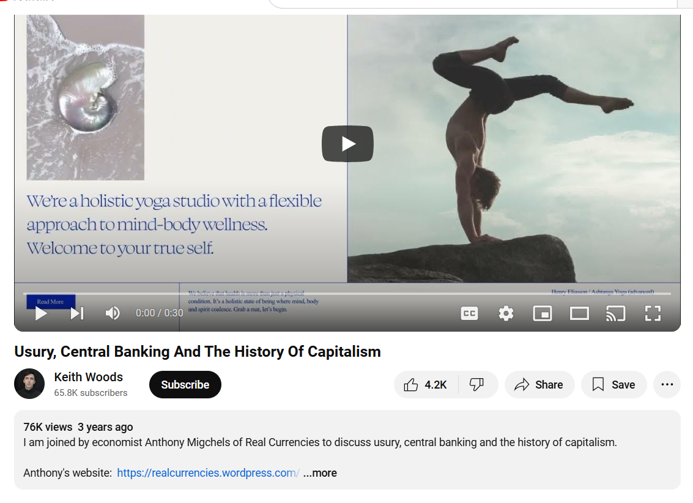693x503 pixels.
Task: Click the video progress bar
Action: 347,294
